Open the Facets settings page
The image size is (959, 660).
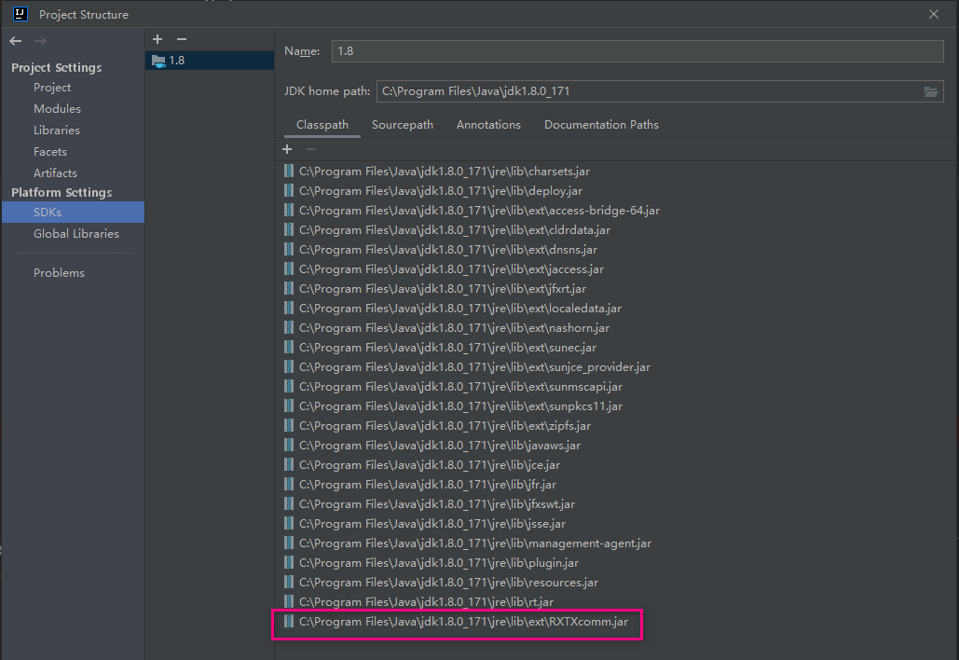50,152
